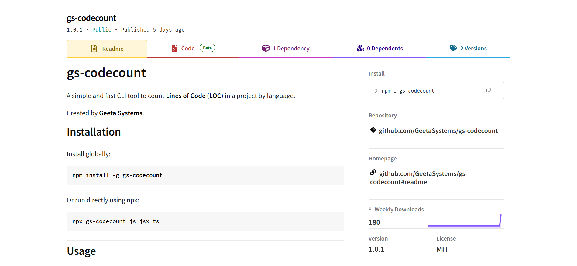577x266 pixels.
Task: Click the Dependency cube icon
Action: [266, 48]
